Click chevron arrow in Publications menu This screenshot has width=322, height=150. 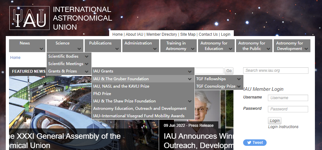(x=117, y=49)
